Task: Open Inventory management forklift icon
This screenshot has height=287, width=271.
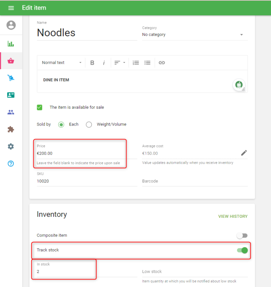Action: (11, 78)
